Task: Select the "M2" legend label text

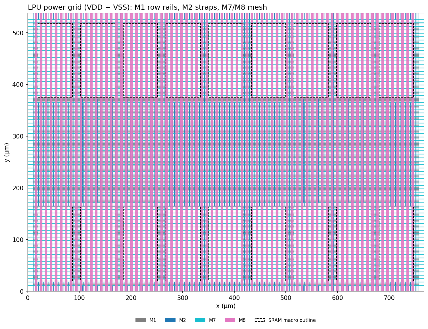Action: tap(183, 320)
